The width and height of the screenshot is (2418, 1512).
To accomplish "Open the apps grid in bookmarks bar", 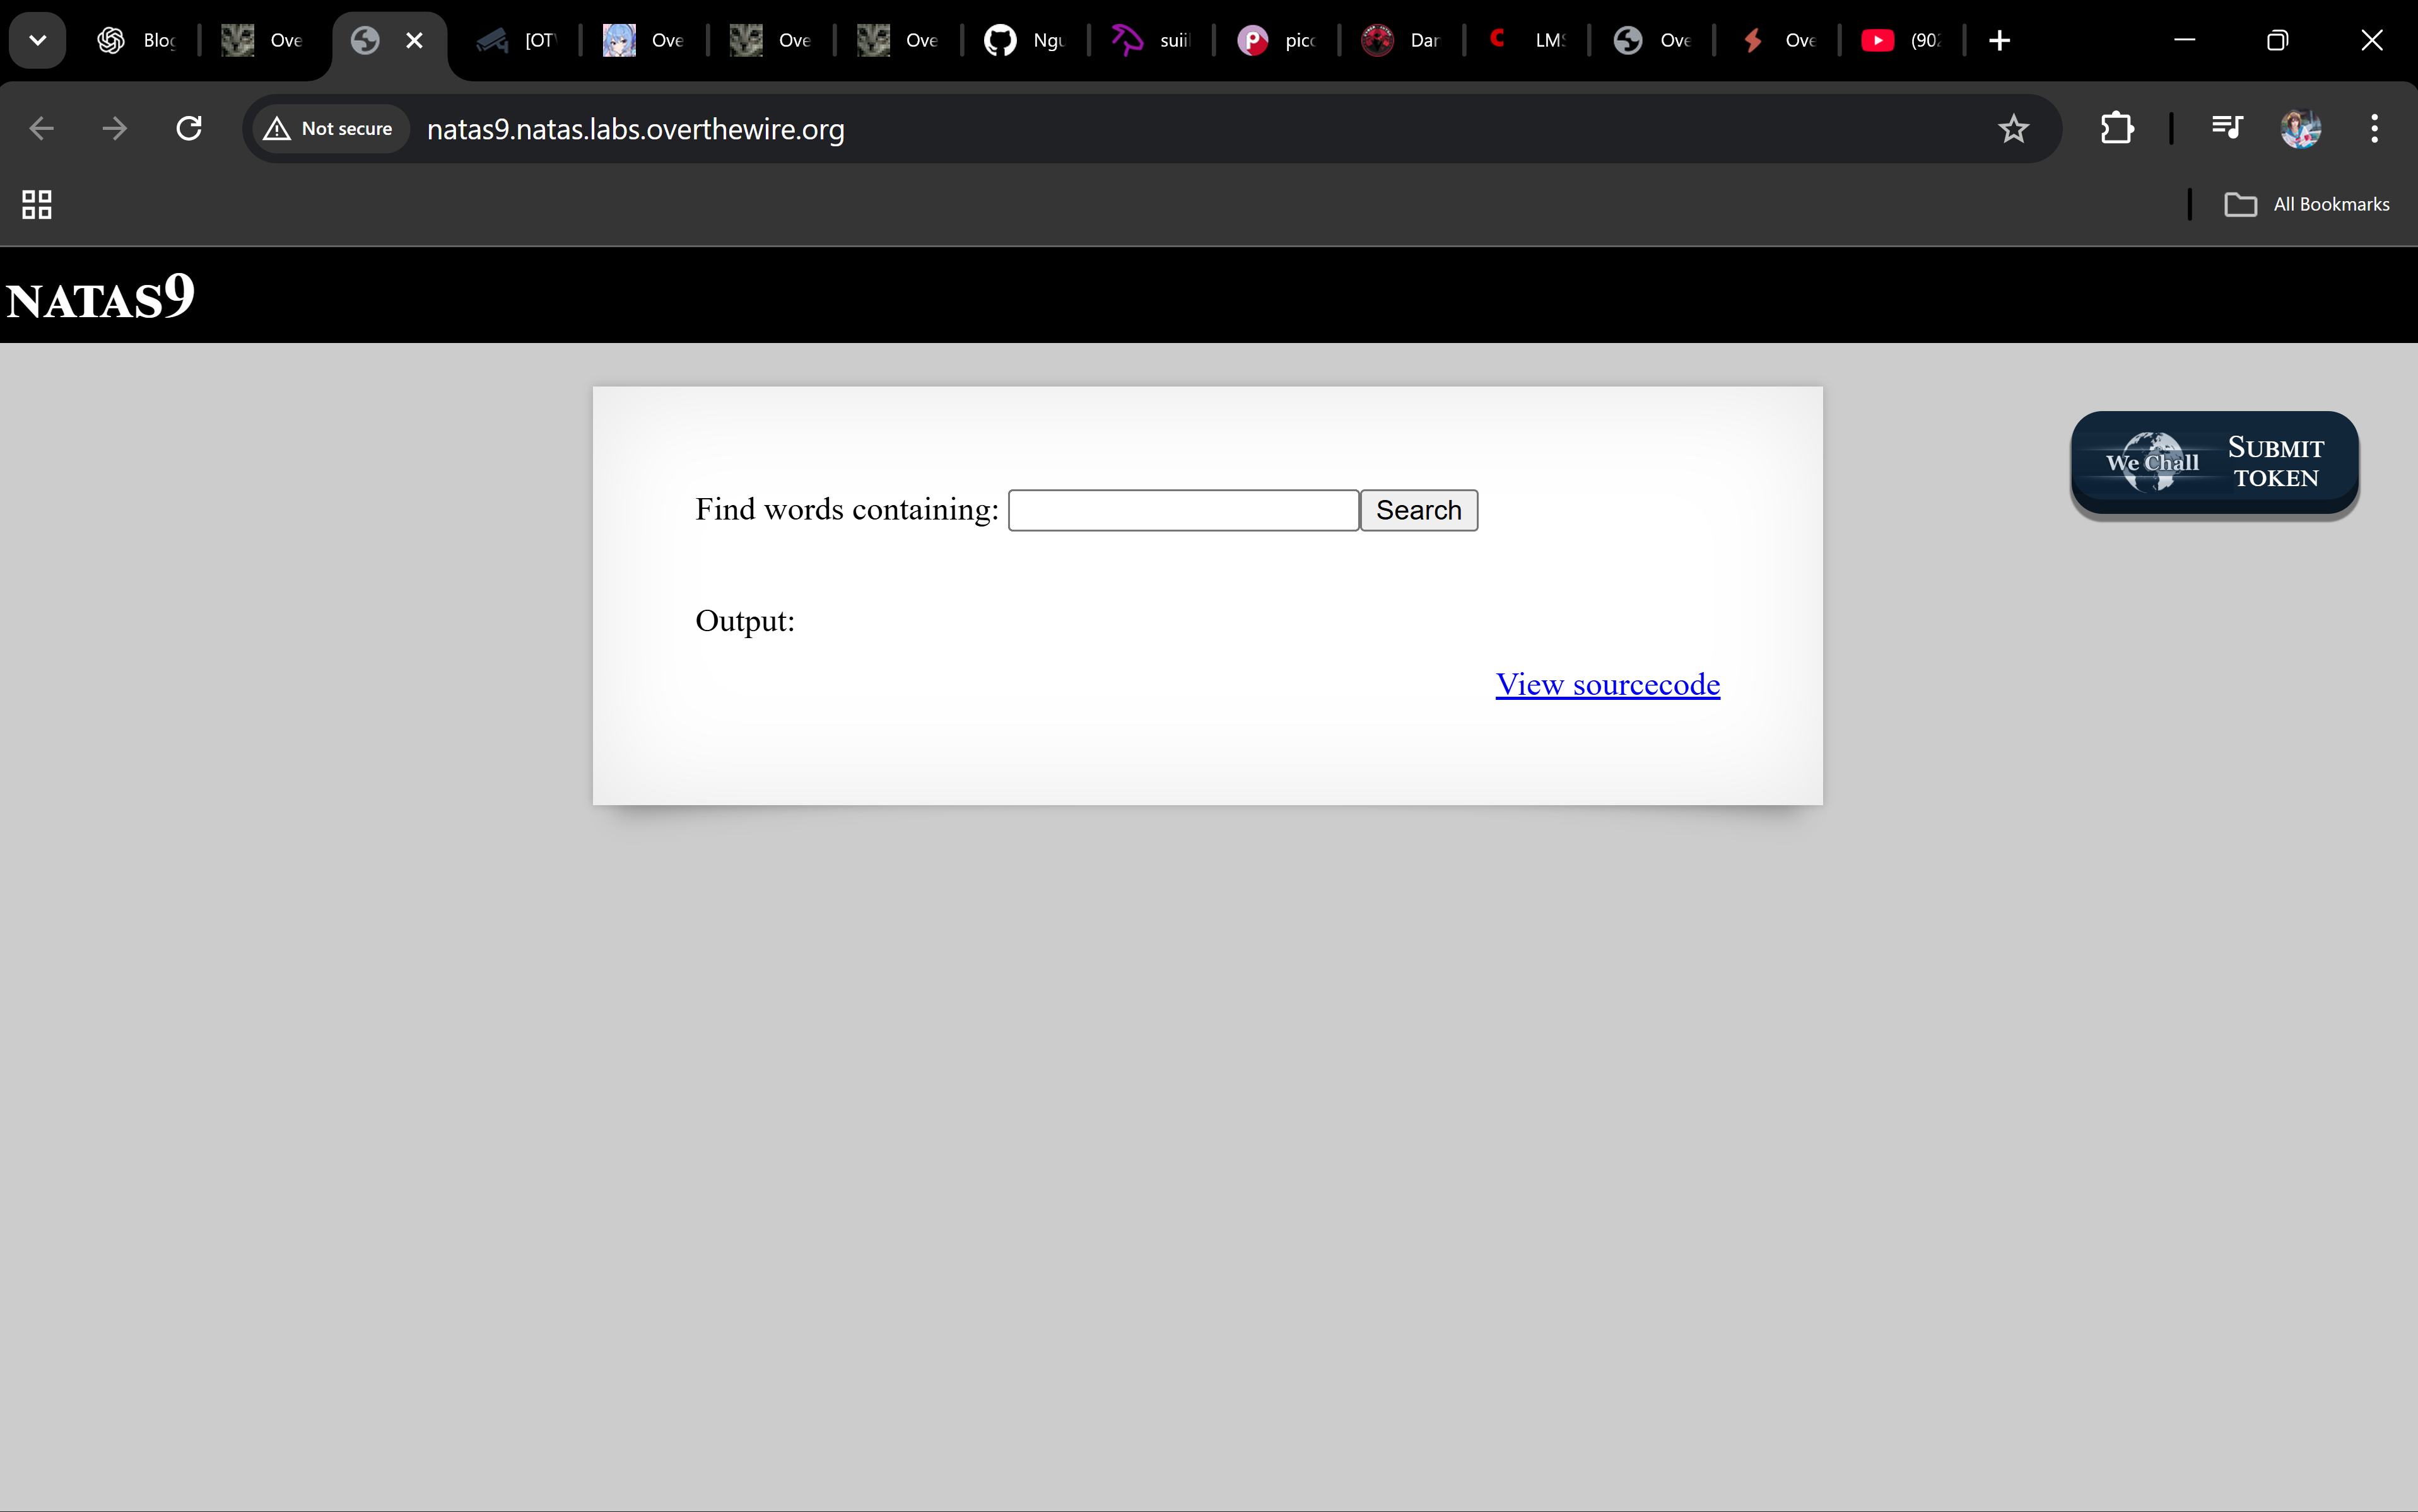I will pos(37,204).
